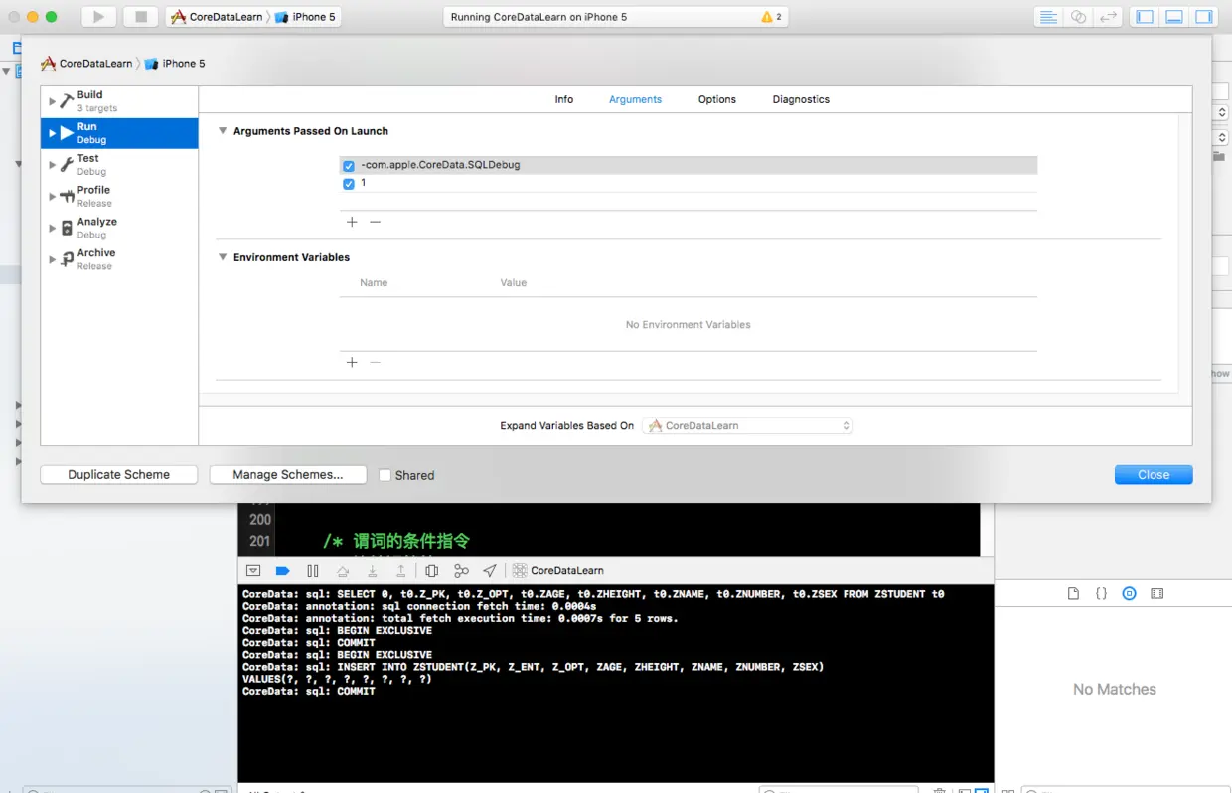The image size is (1232, 793).
Task: Show the file template library
Action: click(x=1073, y=594)
